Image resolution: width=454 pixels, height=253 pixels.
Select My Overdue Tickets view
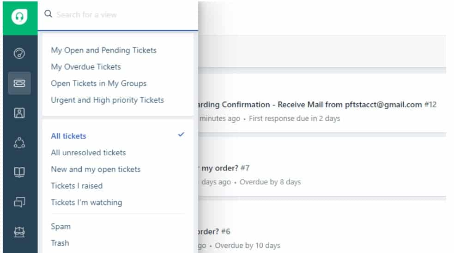[86, 67]
